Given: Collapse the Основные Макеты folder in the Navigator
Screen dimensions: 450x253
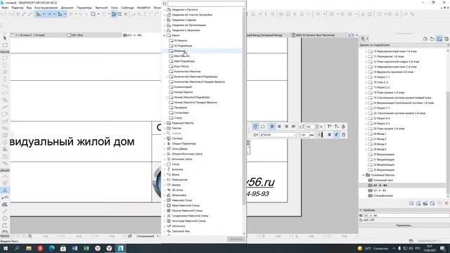Looking at the screenshot, I should point(364,175).
